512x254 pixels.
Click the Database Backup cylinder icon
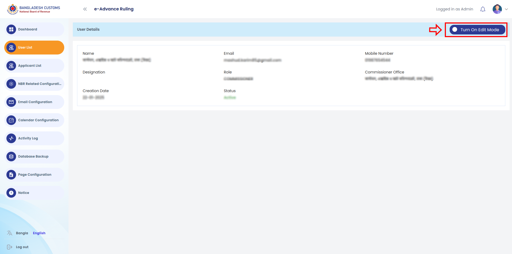pos(11,157)
